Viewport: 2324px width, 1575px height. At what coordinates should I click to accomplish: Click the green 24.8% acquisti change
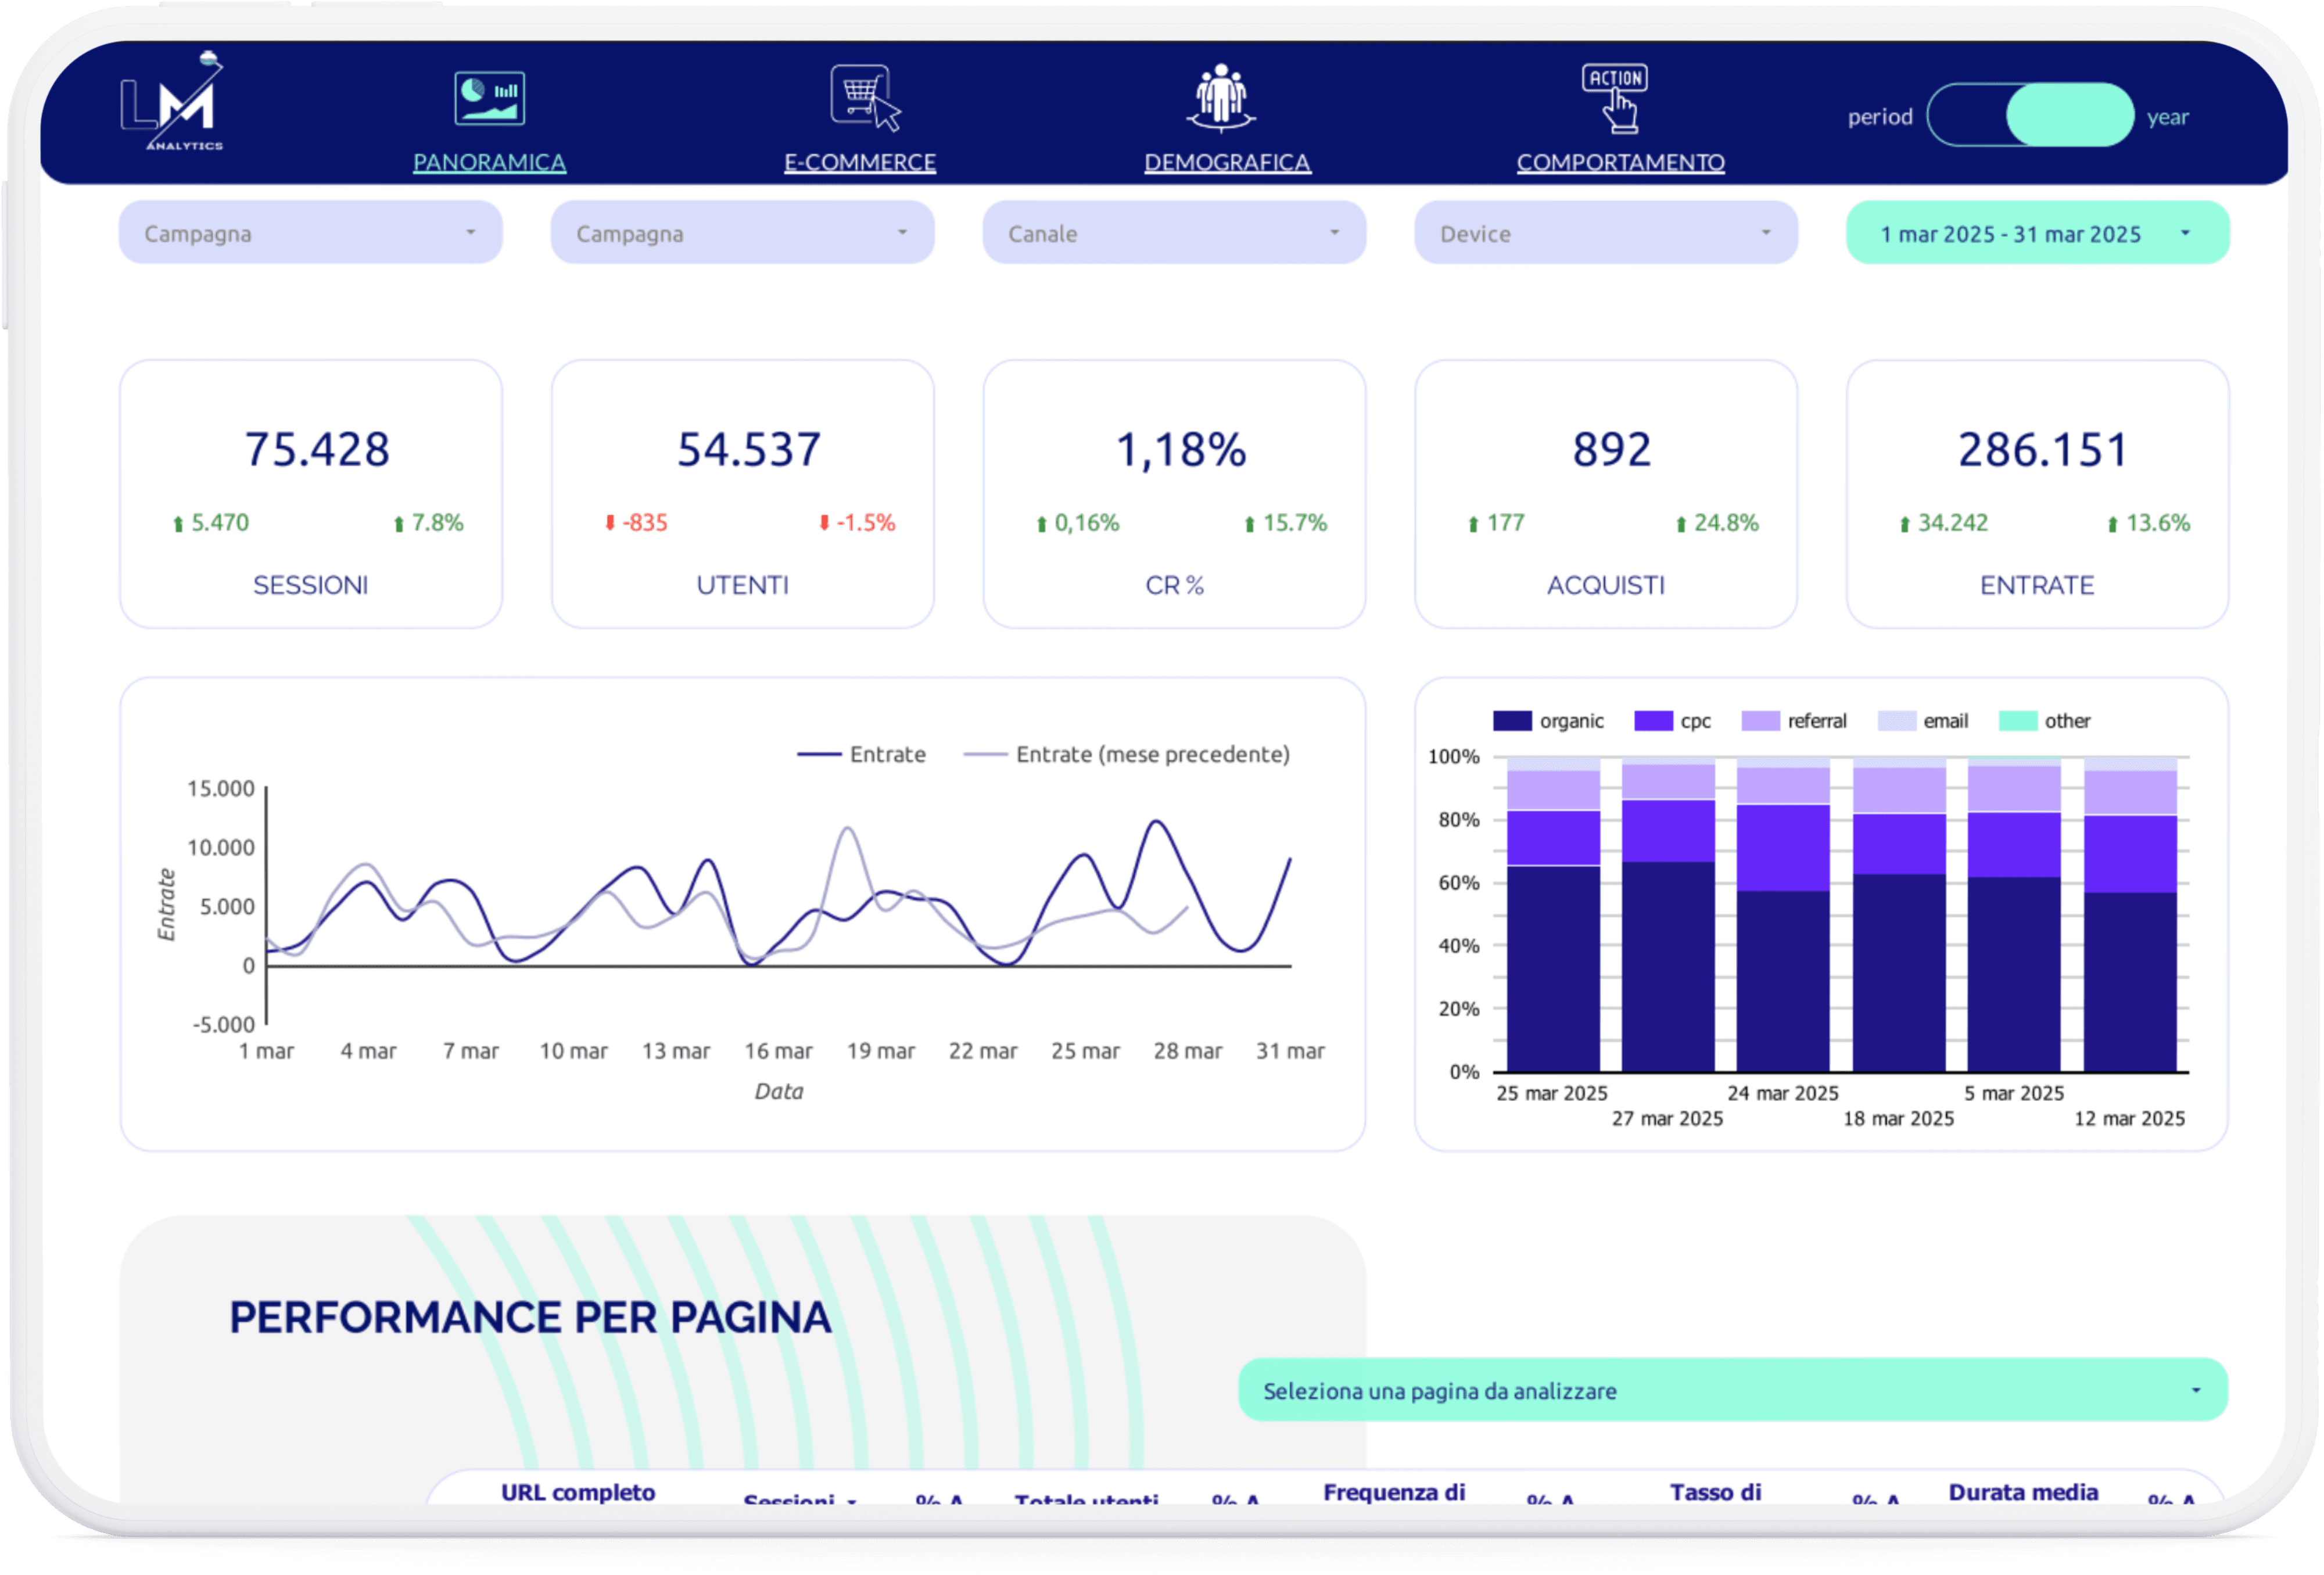[1717, 523]
